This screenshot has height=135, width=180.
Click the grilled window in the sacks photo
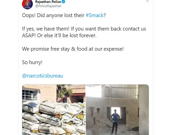pyautogui.click(x=30, y=95)
